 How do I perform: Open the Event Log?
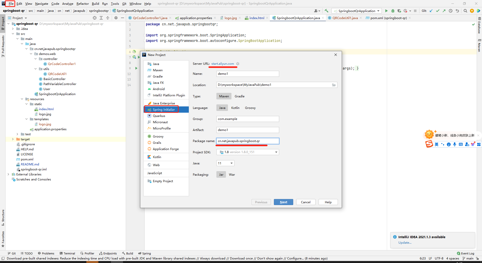tap(465, 253)
